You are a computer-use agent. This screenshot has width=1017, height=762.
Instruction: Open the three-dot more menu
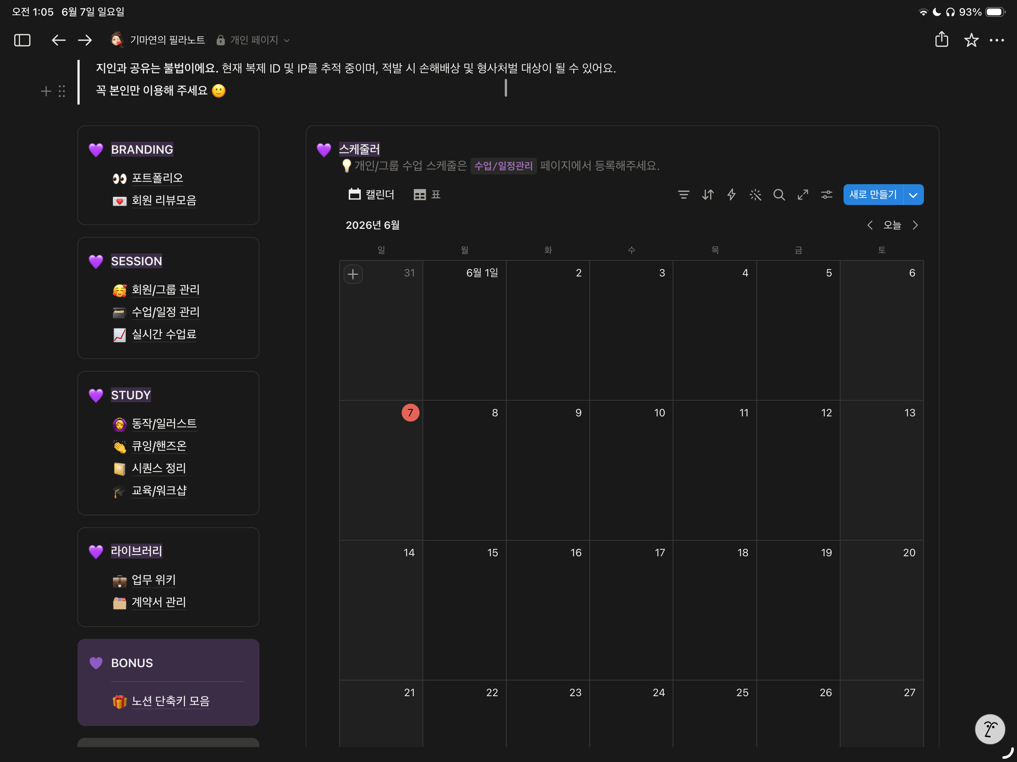[997, 41]
